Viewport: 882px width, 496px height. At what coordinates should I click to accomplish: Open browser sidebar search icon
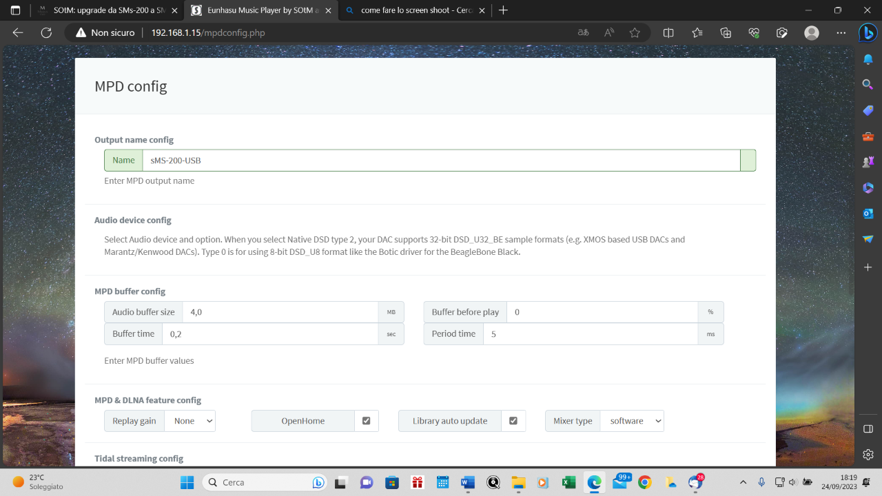(x=868, y=84)
